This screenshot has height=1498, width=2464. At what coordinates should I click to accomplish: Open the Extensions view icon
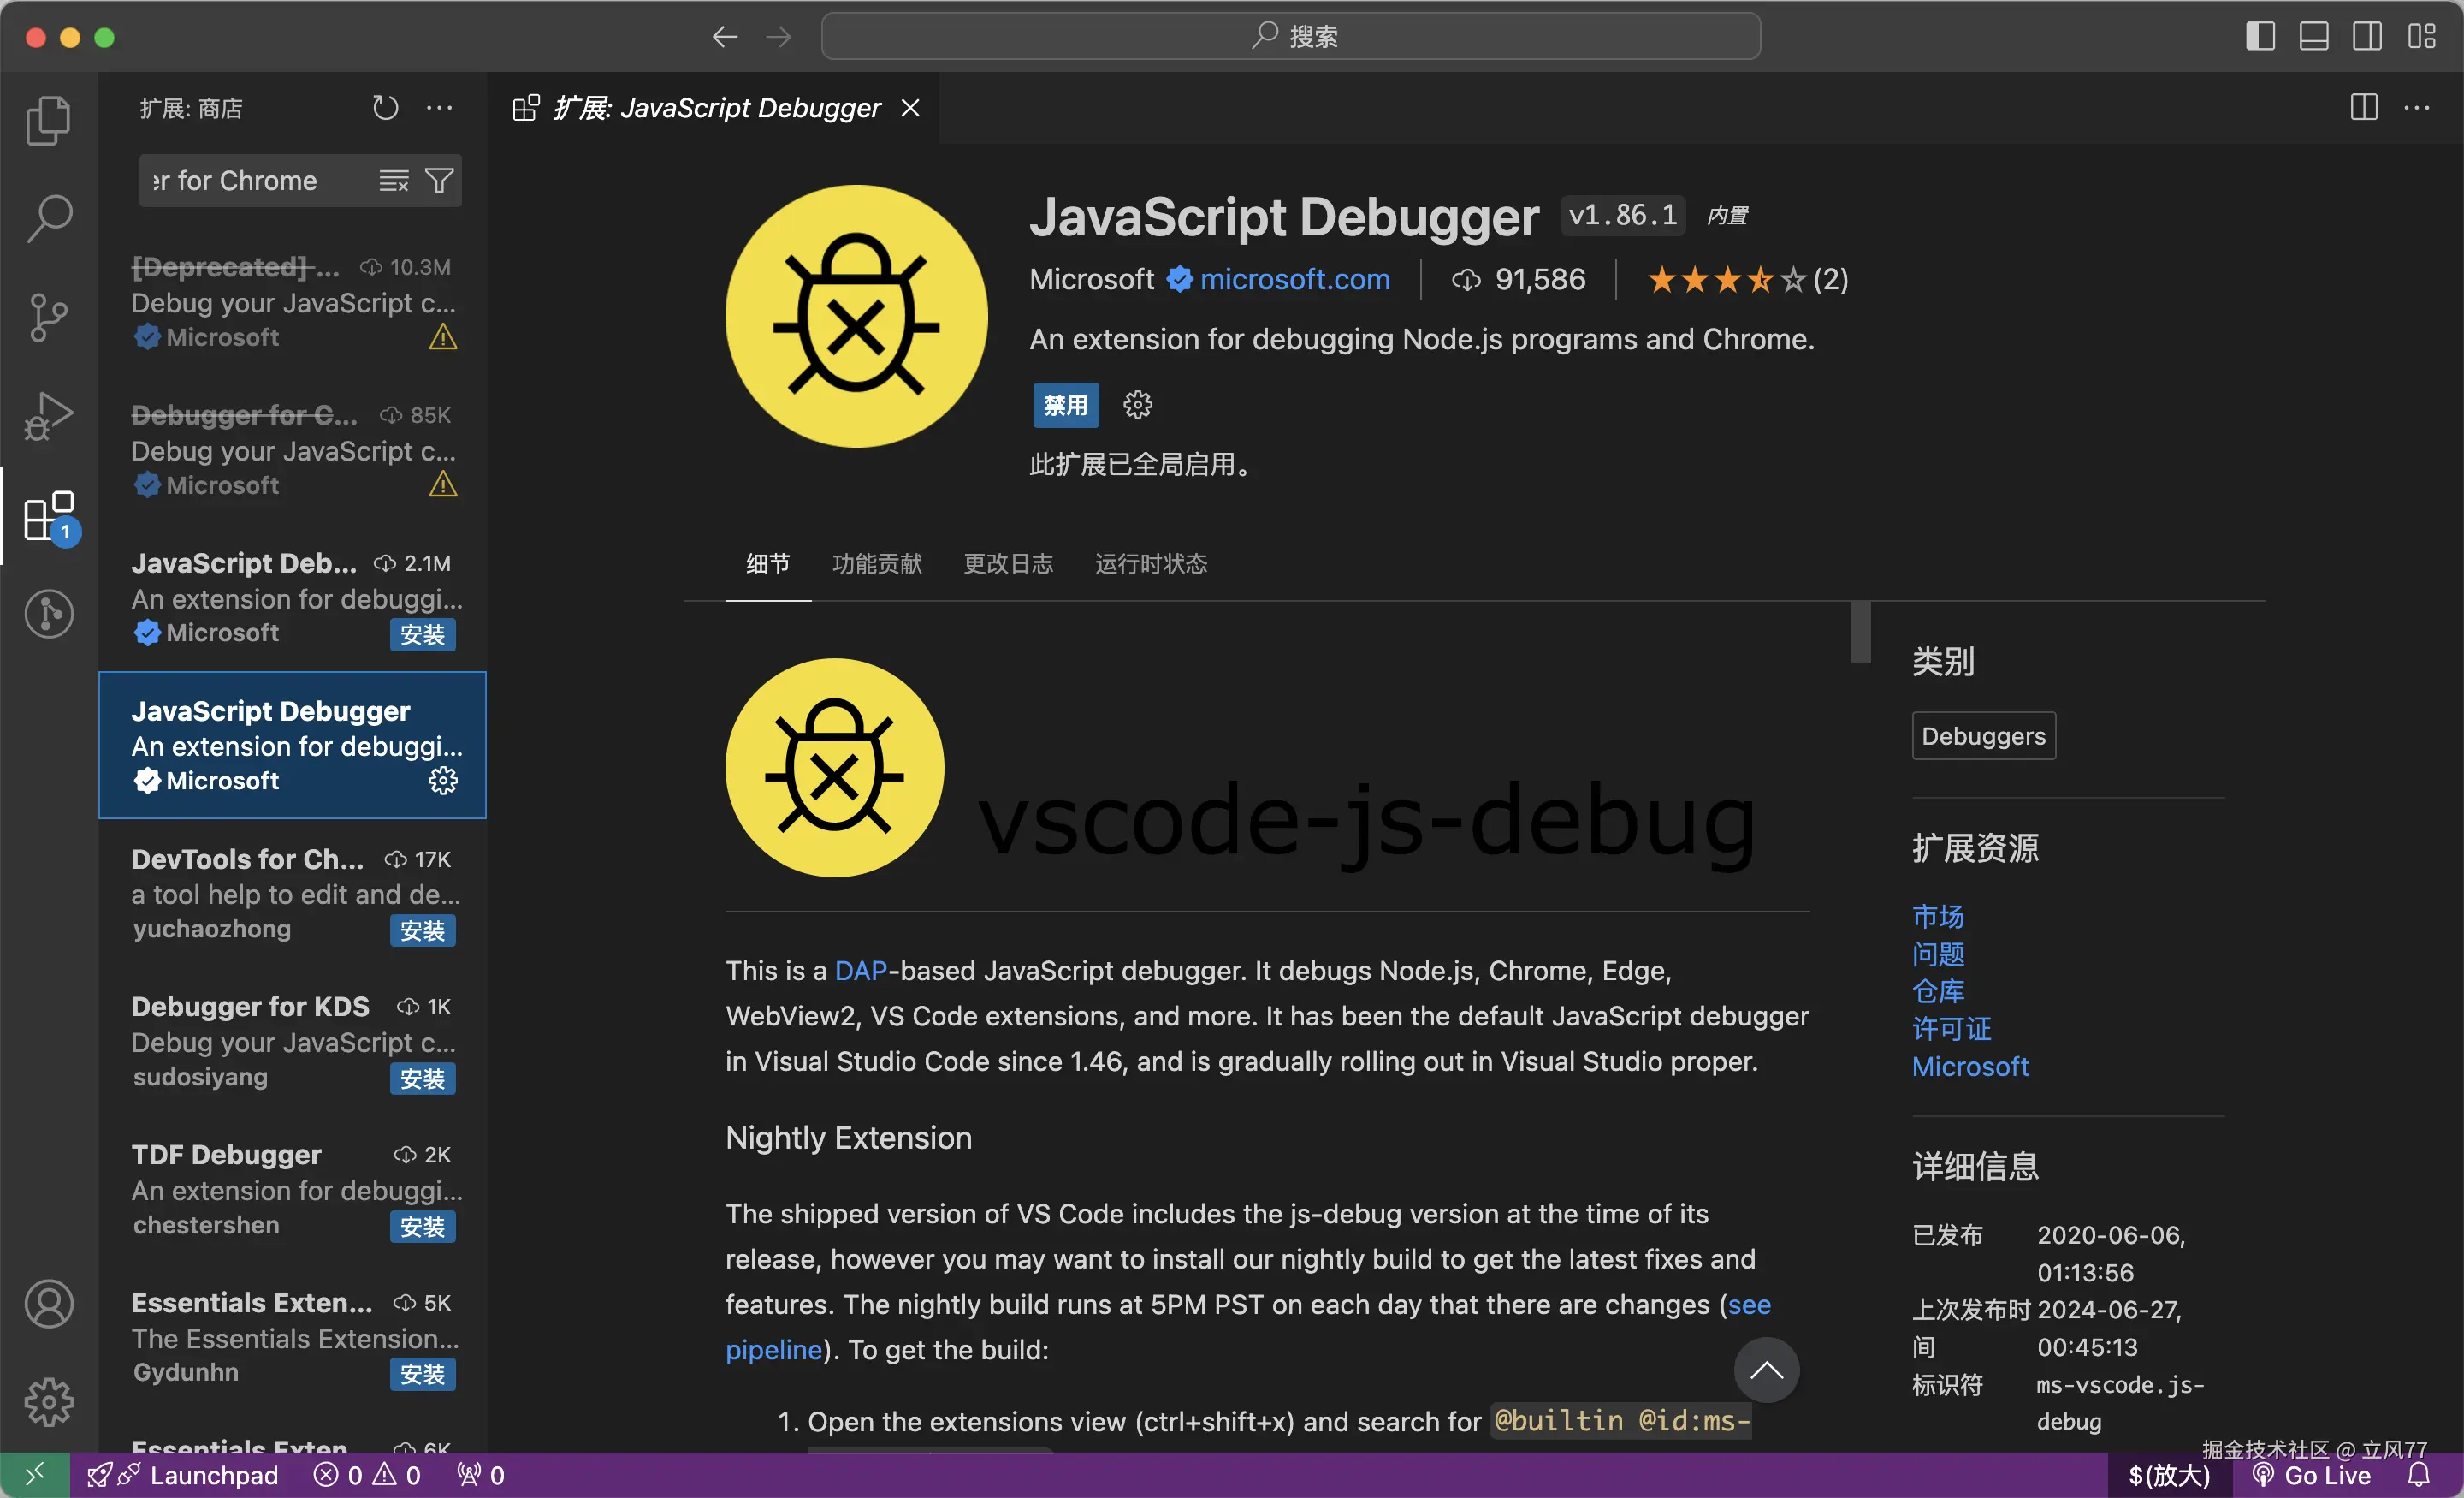48,516
